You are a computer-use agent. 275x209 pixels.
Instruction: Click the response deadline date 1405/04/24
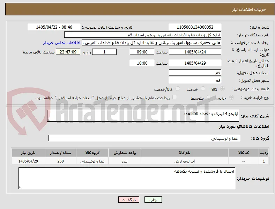[195, 52]
